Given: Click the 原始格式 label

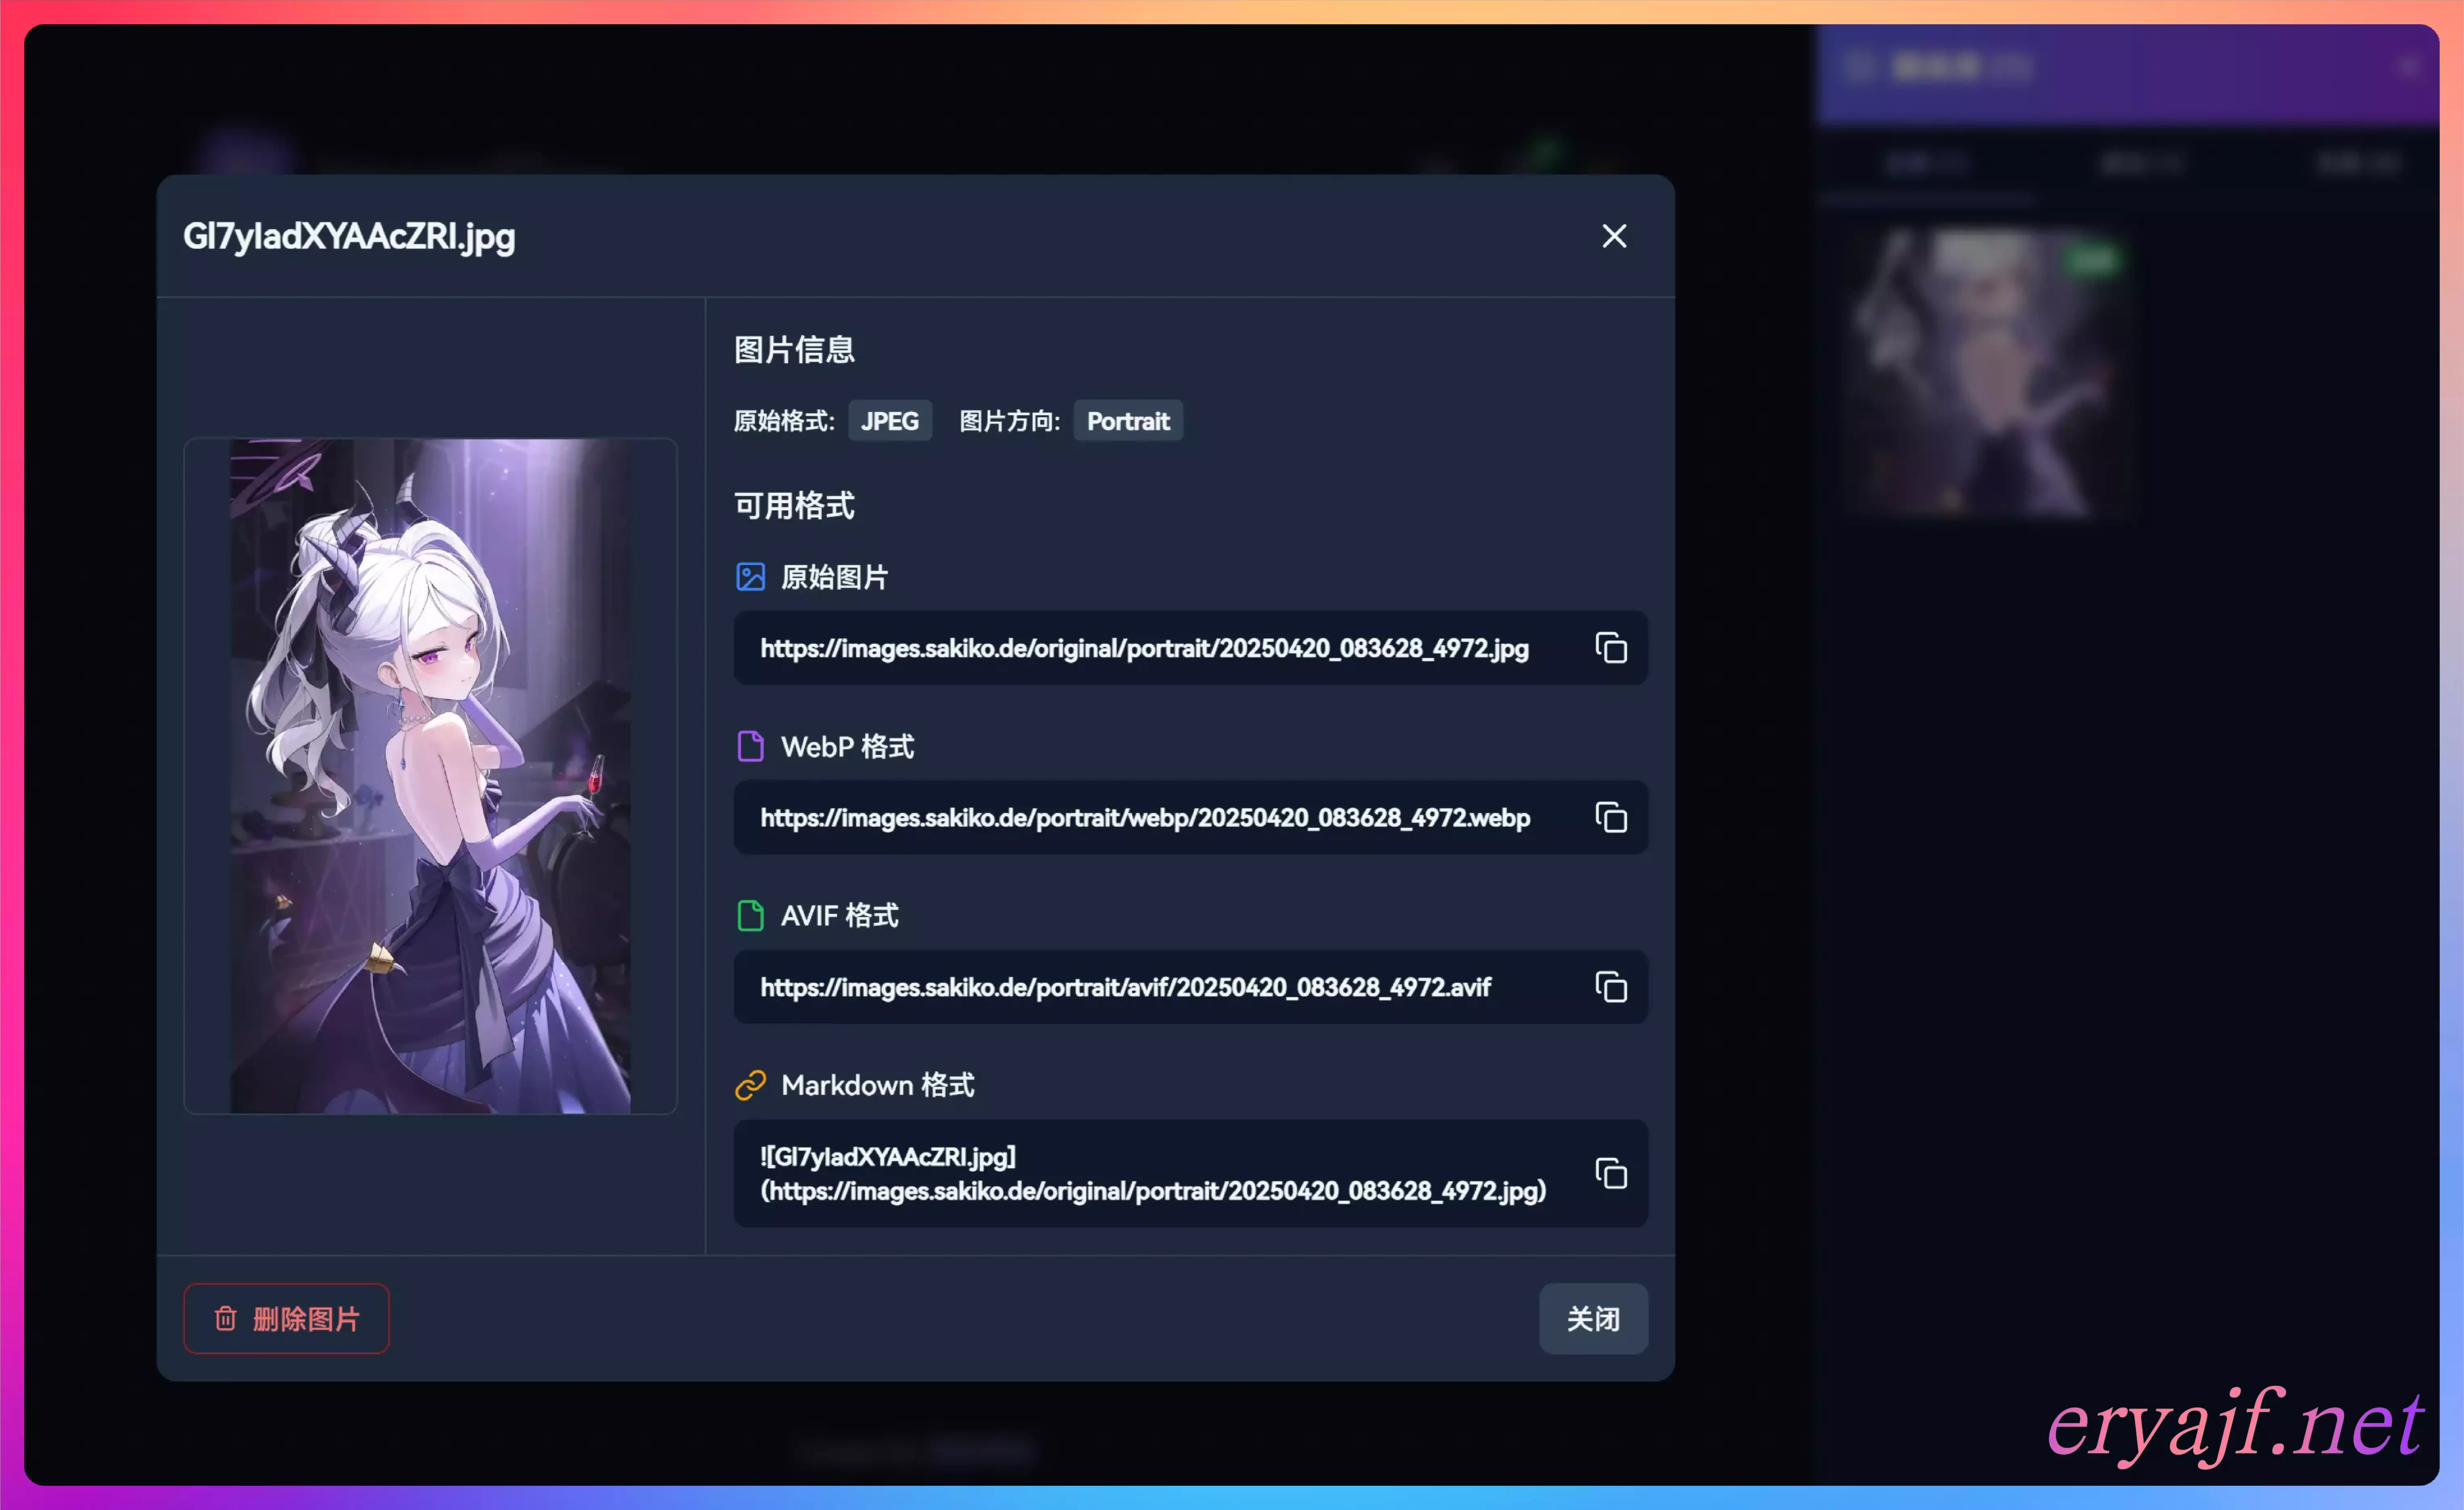Looking at the screenshot, I should 784,421.
